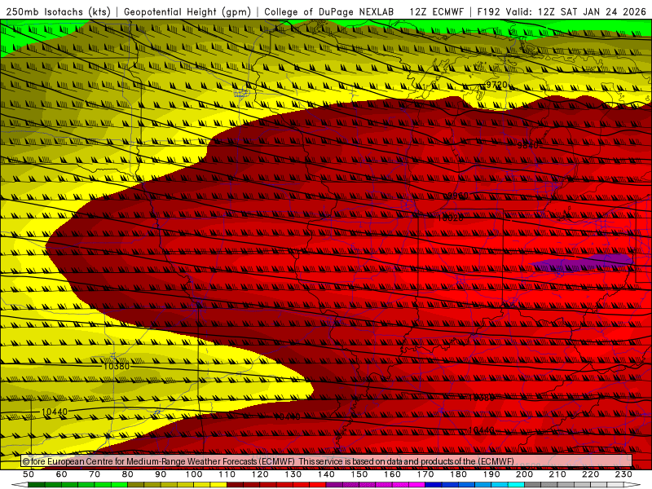This screenshot has width=652, height=489.
Task: Click the 10020 height contour label
Action: [x=451, y=218]
